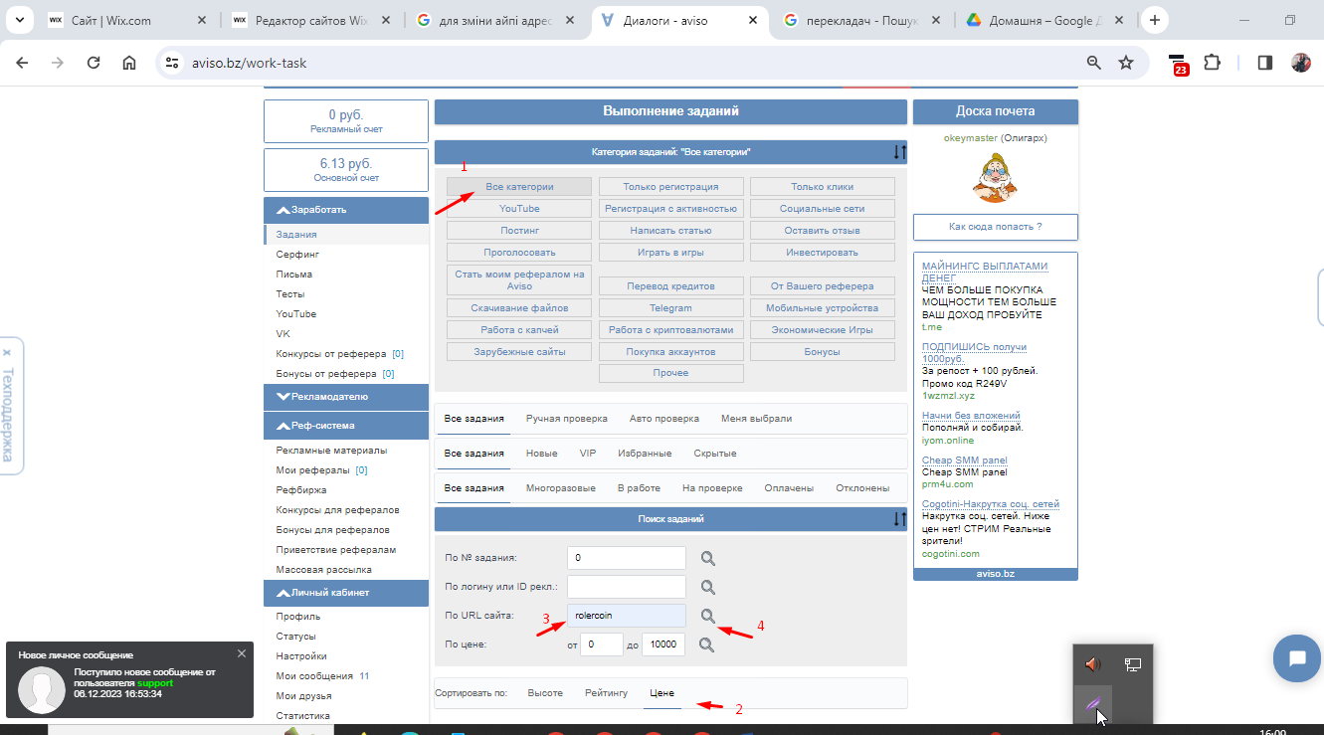Click the site information icon in address bar
The height and width of the screenshot is (735, 1324).
click(171, 63)
